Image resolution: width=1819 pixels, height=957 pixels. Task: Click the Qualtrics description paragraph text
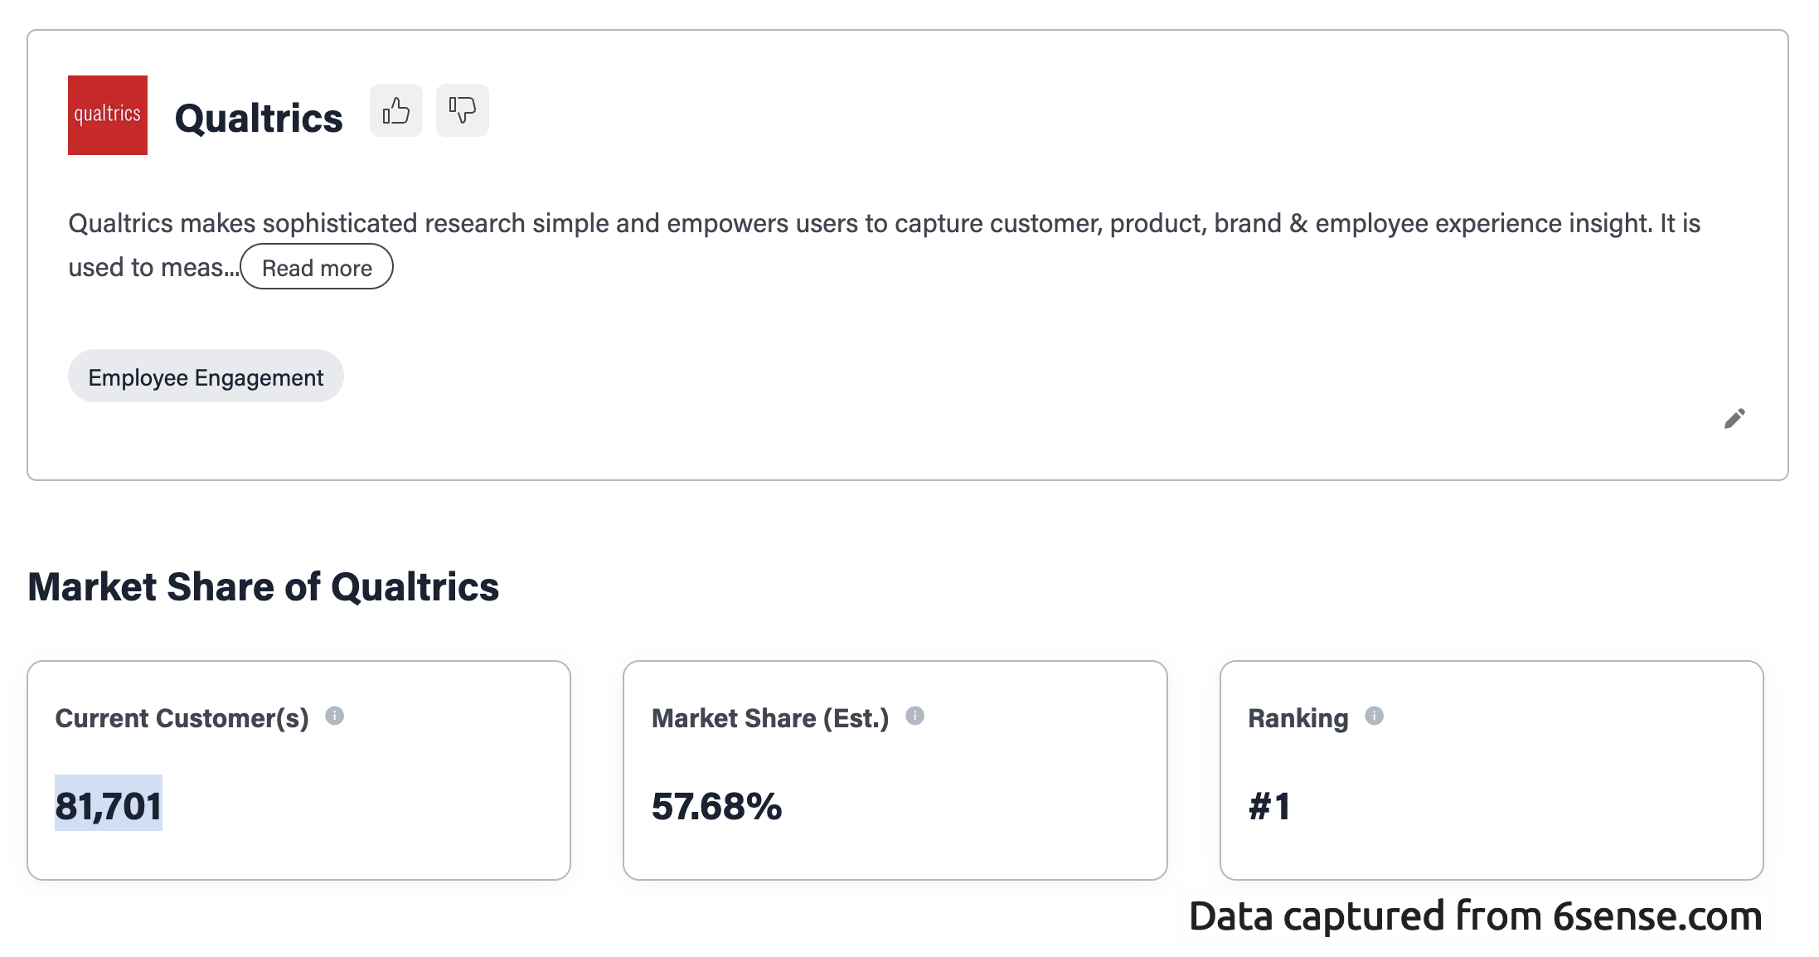click(884, 224)
